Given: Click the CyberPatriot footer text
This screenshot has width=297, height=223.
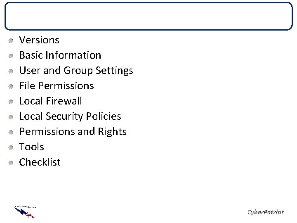Looking at the screenshot, I should pyautogui.click(x=266, y=212).
